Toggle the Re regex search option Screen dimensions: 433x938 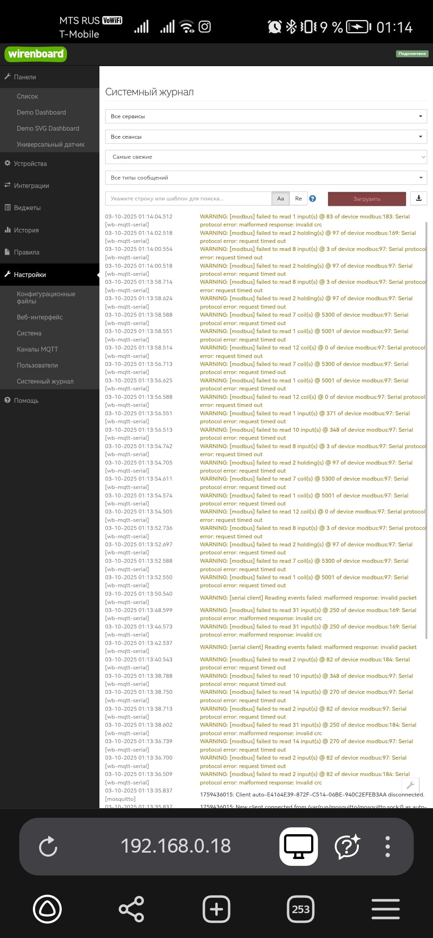coord(298,198)
